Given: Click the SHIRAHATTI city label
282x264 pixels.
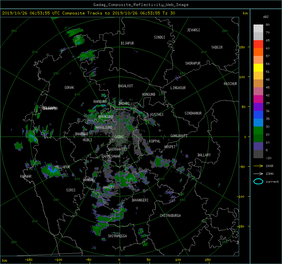Looking at the screenshot, I should pyautogui.click(x=118, y=149).
